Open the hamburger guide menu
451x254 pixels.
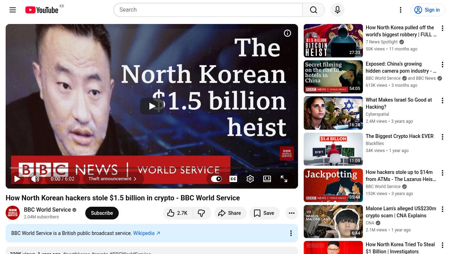tap(13, 10)
